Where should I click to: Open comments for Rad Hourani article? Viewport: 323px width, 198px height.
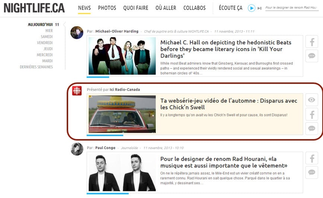click(311, 172)
